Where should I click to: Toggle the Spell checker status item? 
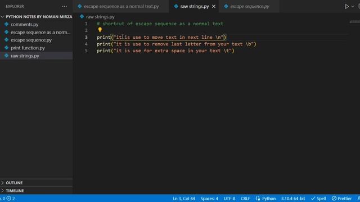tap(318, 199)
